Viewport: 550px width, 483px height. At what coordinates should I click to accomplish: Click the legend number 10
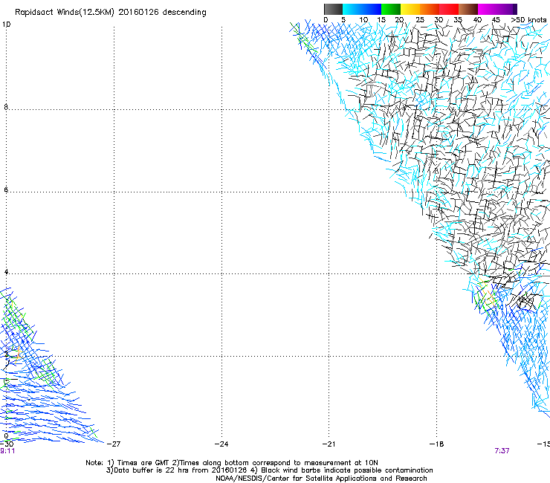[363, 20]
